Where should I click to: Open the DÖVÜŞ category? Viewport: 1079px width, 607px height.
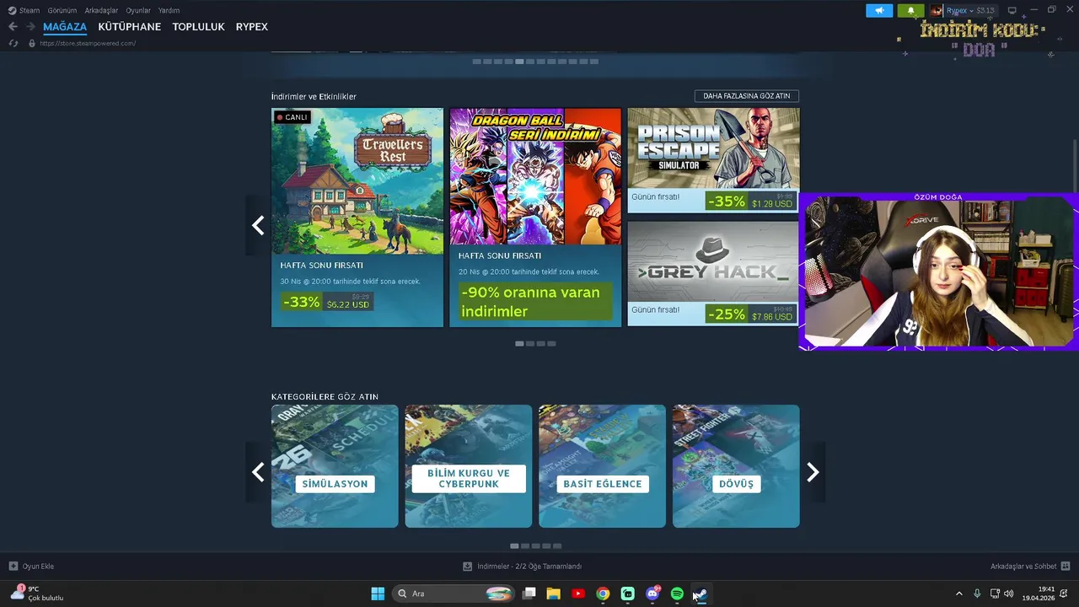click(736, 466)
